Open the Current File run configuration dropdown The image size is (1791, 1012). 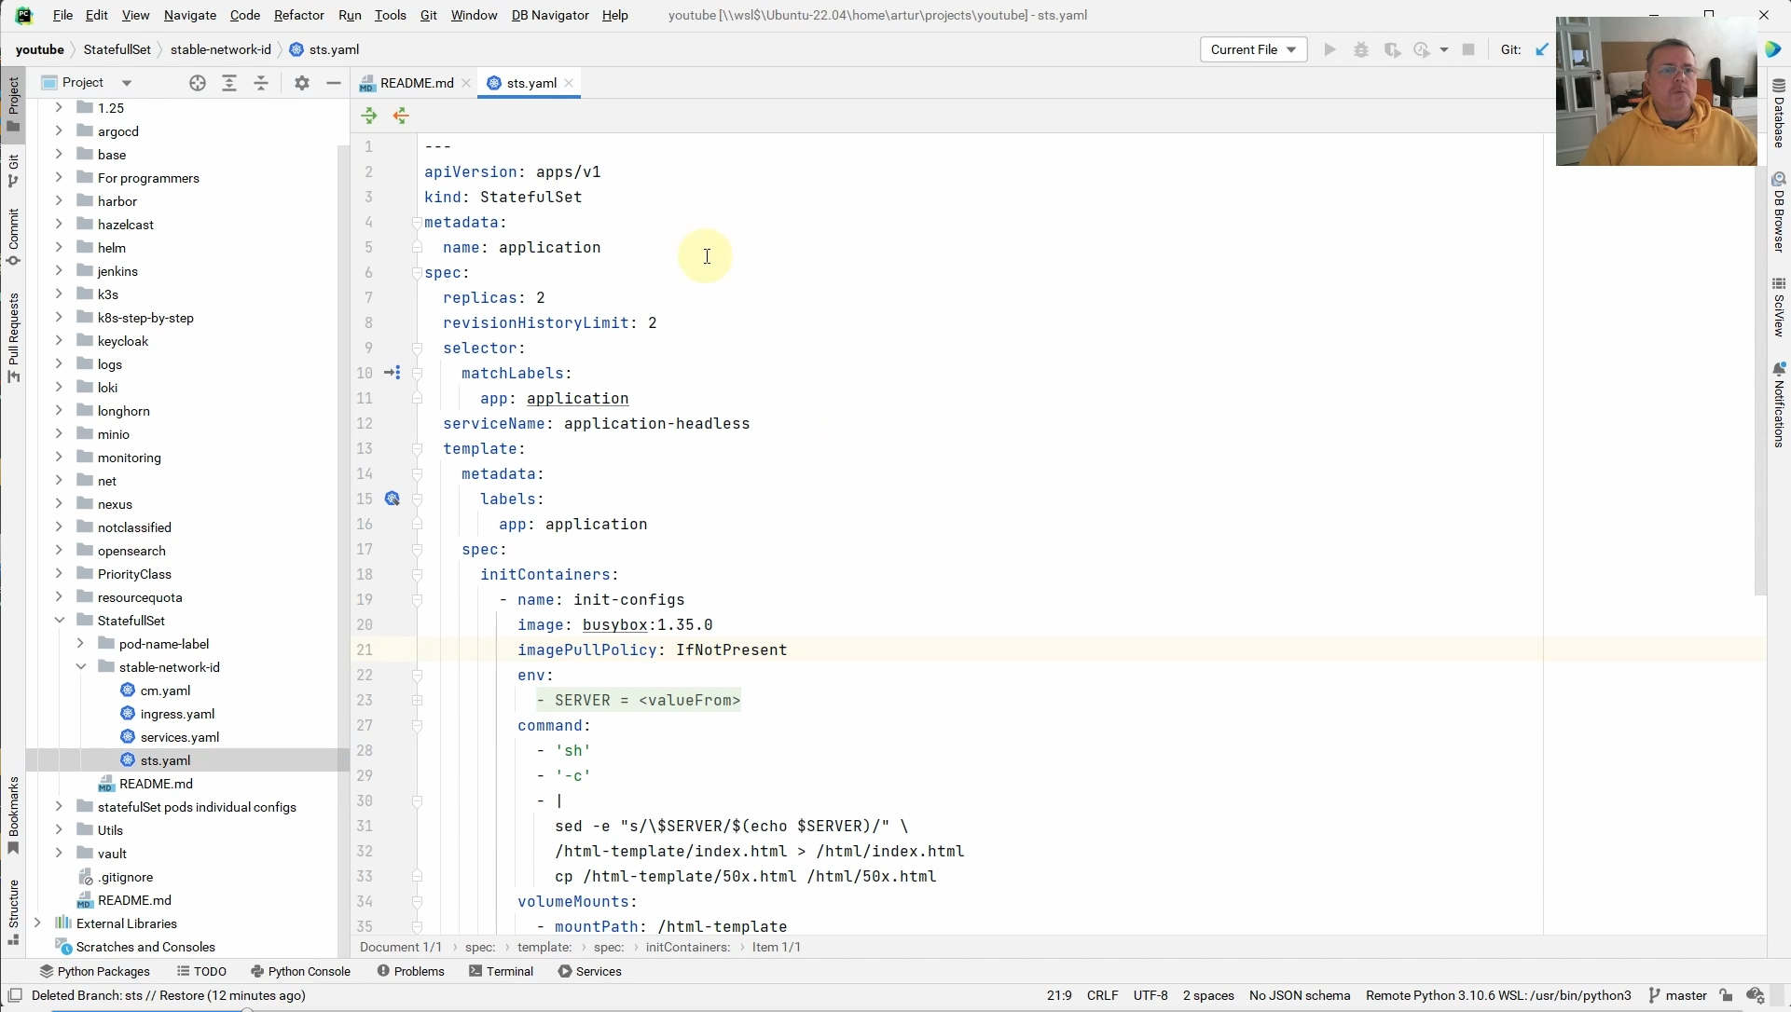(1253, 49)
